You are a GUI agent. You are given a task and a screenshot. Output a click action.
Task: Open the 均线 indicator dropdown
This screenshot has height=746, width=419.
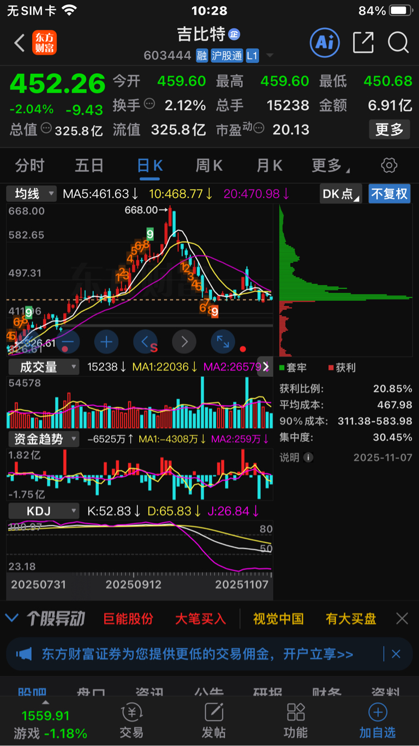coord(32,193)
